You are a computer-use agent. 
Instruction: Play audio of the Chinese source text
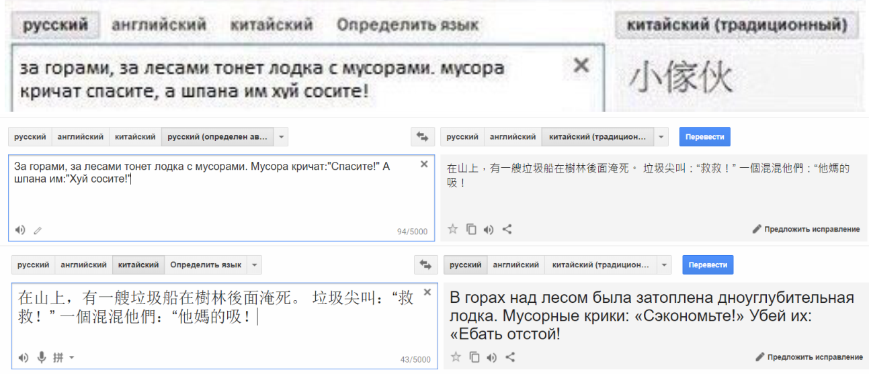[23, 358]
